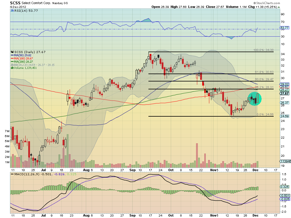Click the green up-arrow change indicator
Viewport: 291px width, 218px height.
(x=279, y=7)
